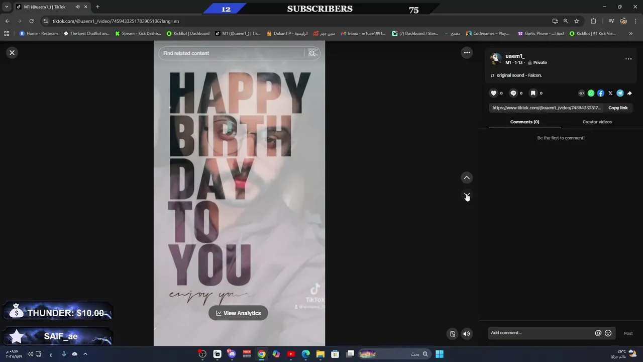The width and height of the screenshot is (643, 362).
Task: Click the Post comment button
Action: pyautogui.click(x=628, y=333)
